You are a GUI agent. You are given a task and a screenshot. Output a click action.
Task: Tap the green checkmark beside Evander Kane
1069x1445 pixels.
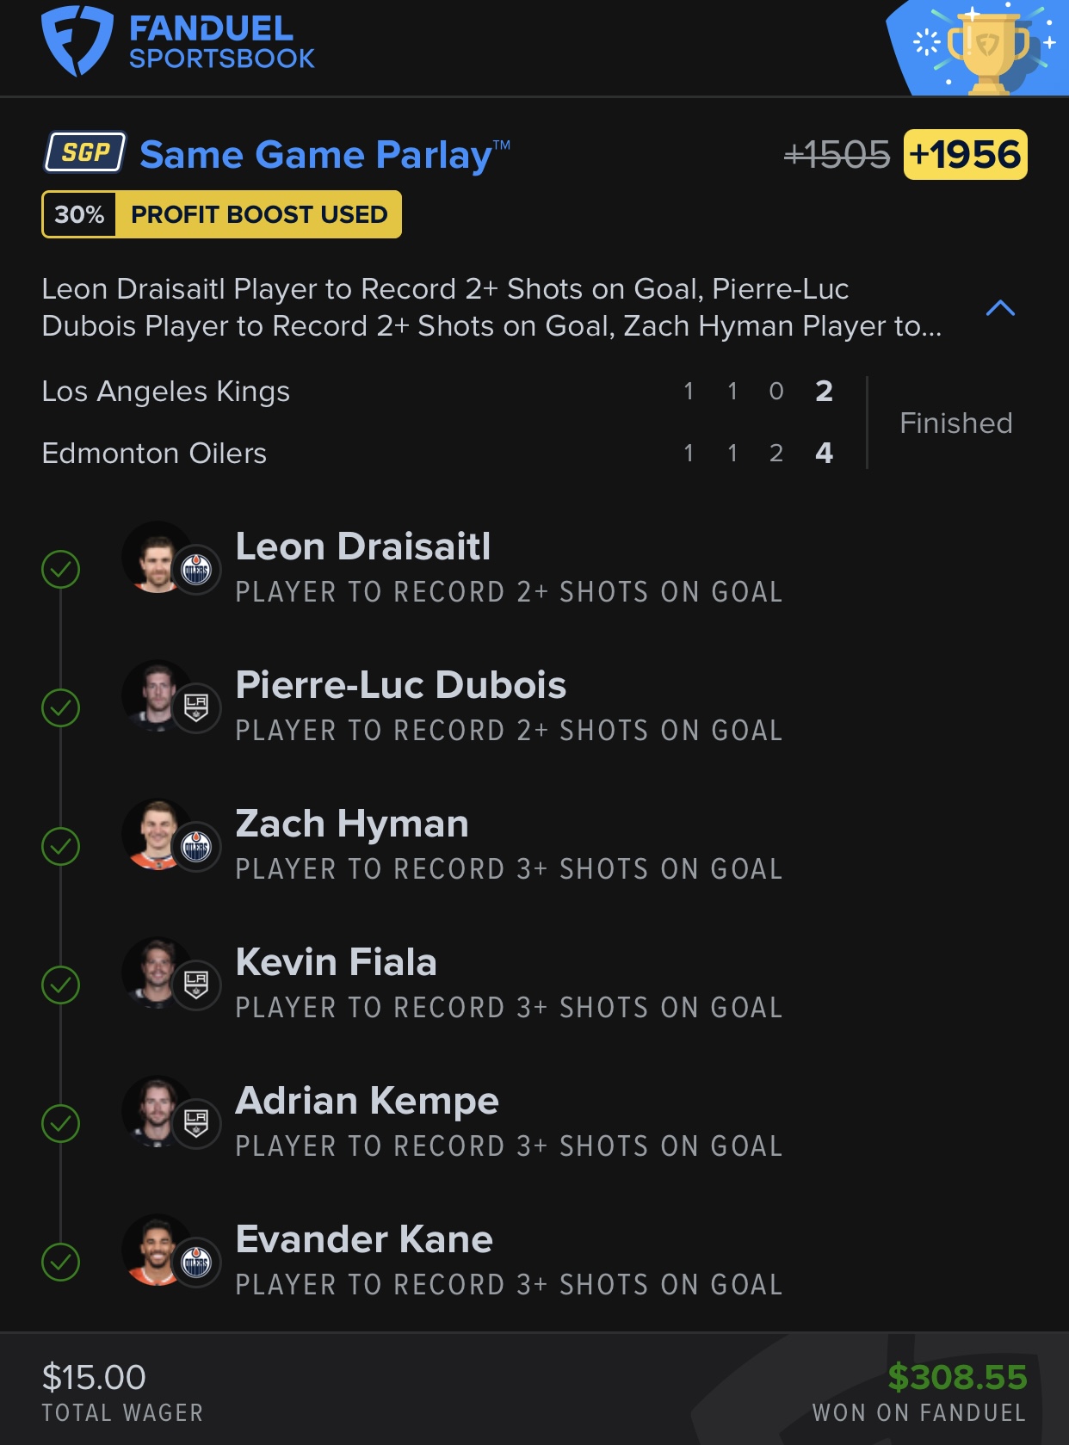pos(61,1263)
